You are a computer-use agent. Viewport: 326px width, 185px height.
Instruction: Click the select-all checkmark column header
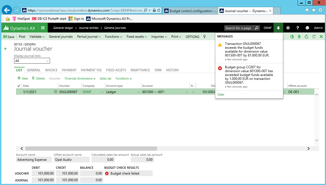(x=18, y=86)
